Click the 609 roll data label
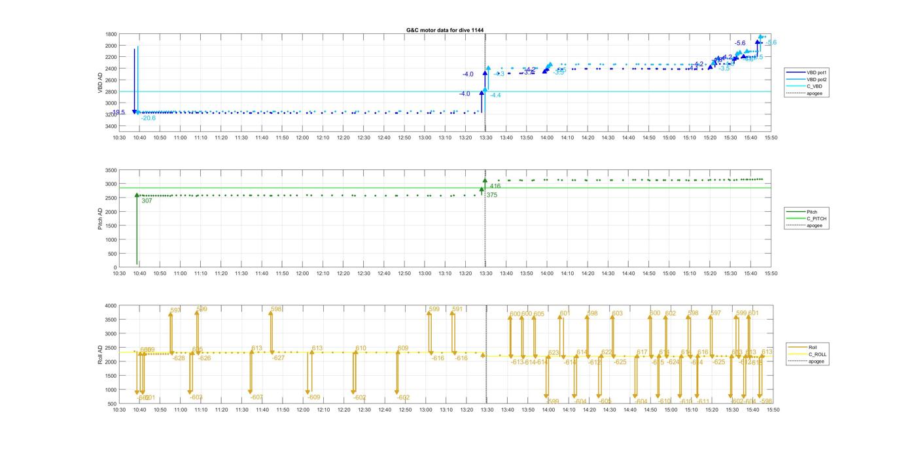Screen dimensions: 916x453 point(402,348)
